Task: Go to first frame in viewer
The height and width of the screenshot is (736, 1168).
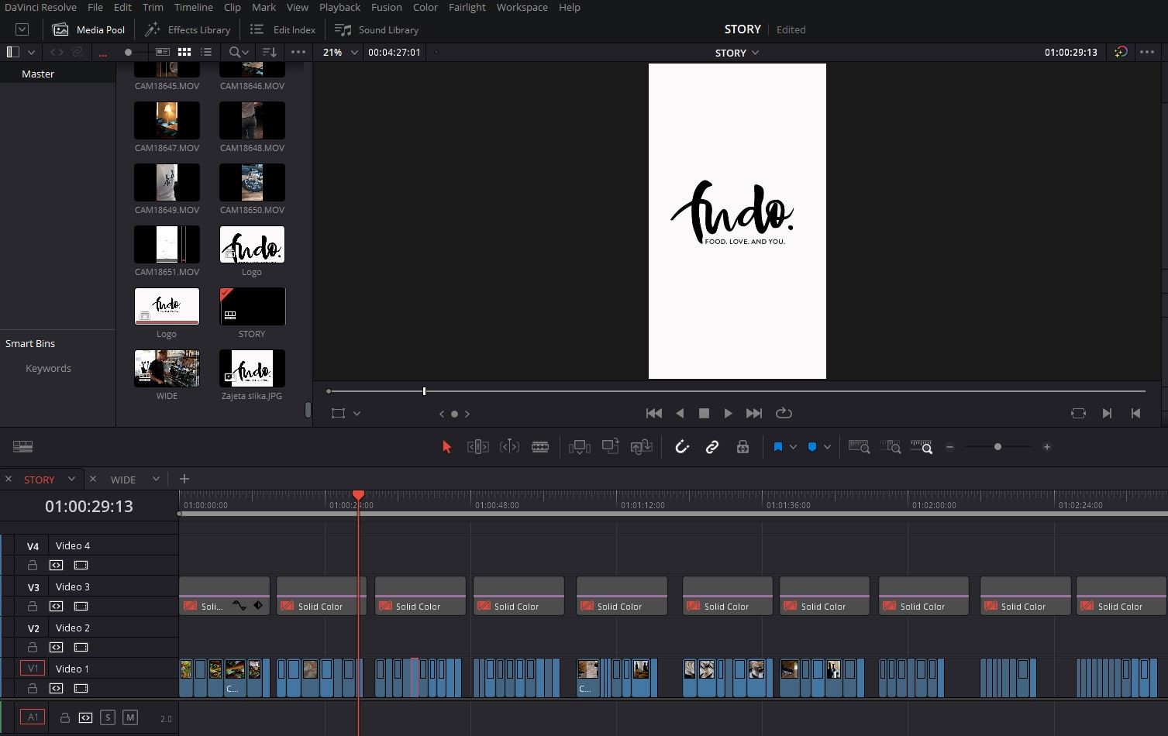Action: tap(654, 413)
